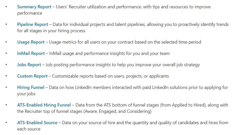This screenshot has height=135, width=233.
Task: Open the Summary Report link
Action: coord(34,7)
